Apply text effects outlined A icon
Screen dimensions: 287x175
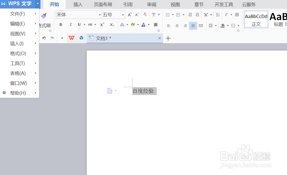tap(122, 25)
